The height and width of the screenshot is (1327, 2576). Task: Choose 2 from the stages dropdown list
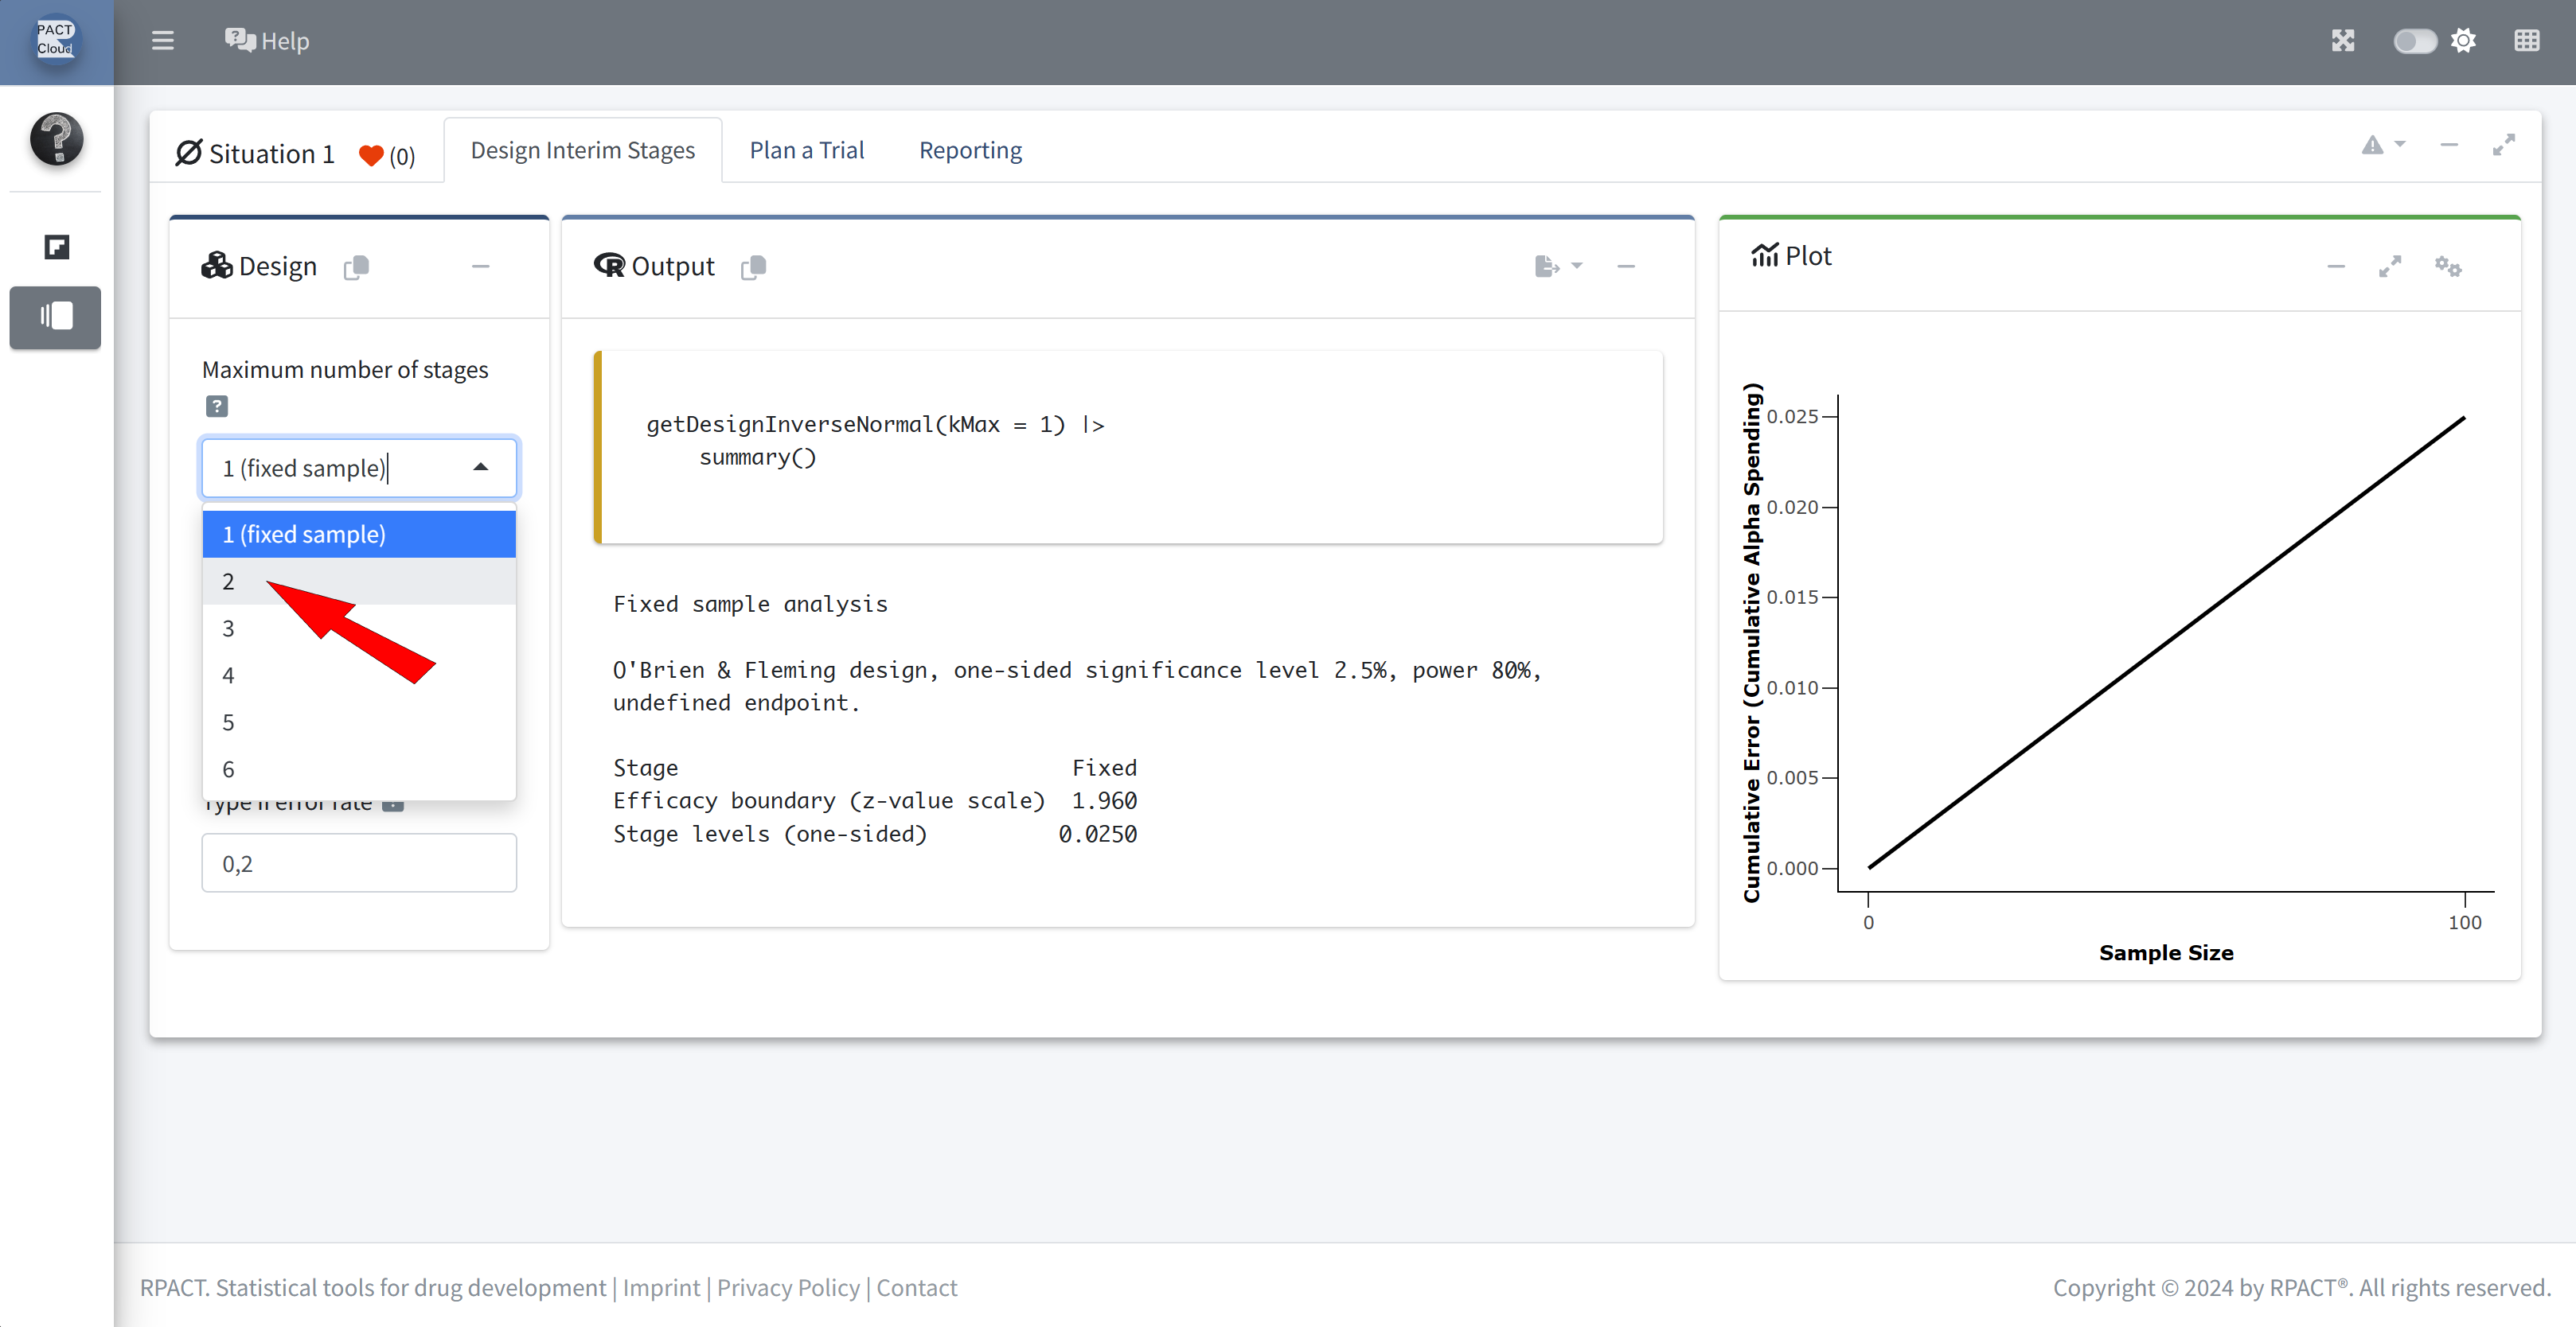(x=229, y=582)
